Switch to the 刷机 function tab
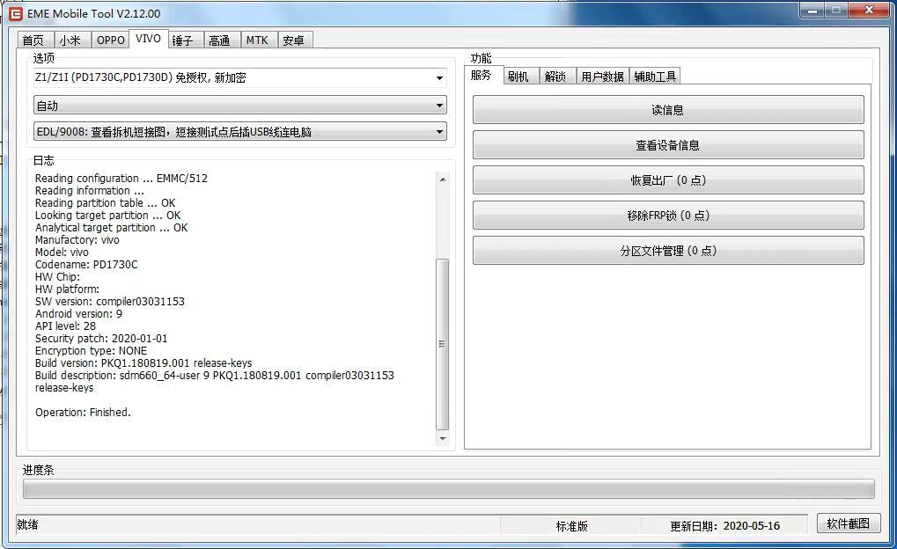The height and width of the screenshot is (549, 897). [x=520, y=76]
